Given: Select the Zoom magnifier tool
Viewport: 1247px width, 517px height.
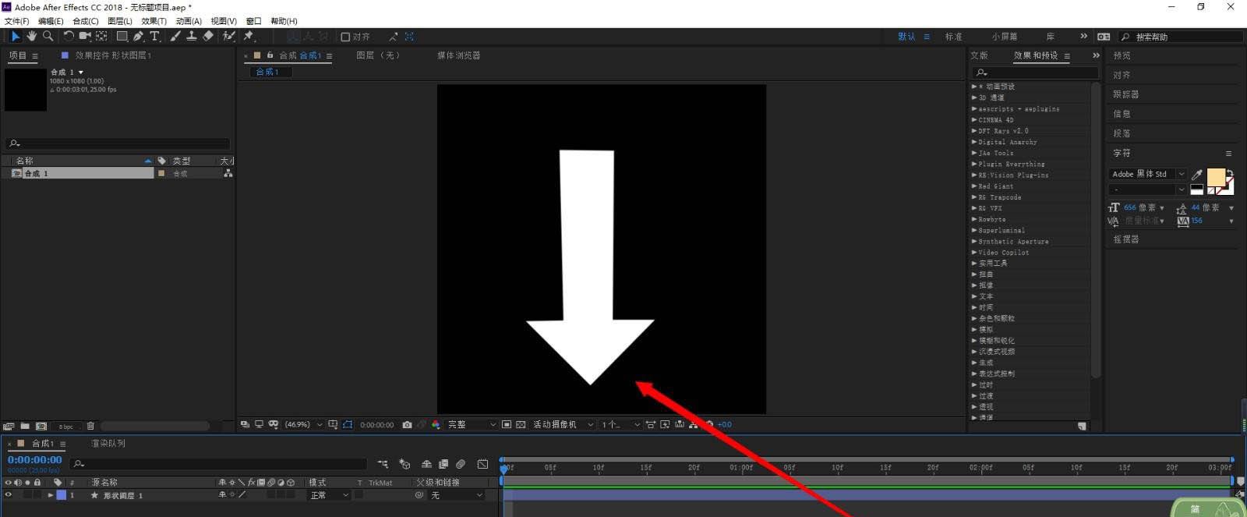Looking at the screenshot, I should coord(48,36).
